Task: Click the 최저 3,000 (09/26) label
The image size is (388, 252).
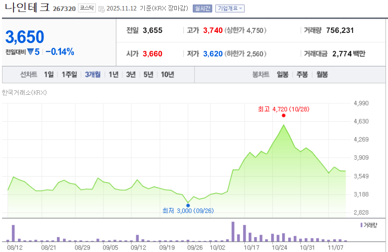Action: [188, 211]
